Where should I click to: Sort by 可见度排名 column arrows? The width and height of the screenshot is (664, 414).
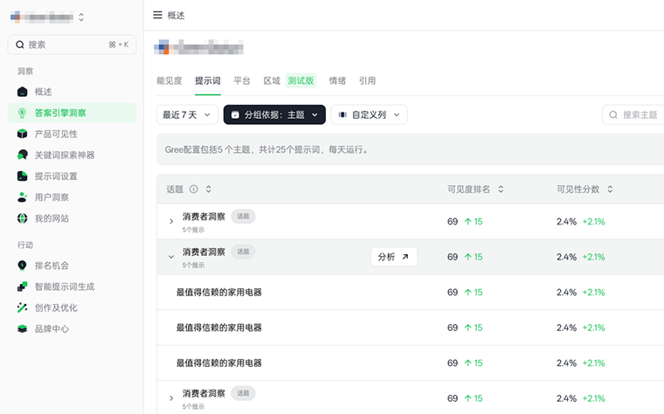click(501, 189)
